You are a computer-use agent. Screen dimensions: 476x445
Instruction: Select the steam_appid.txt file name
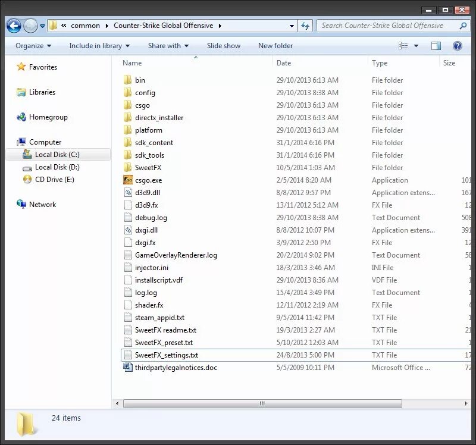click(x=159, y=318)
